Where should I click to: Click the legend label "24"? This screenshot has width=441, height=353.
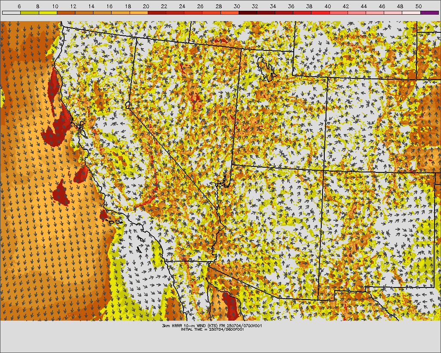coord(182,6)
